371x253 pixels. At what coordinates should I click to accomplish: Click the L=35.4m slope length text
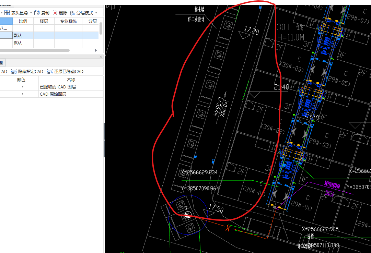click(x=217, y=106)
